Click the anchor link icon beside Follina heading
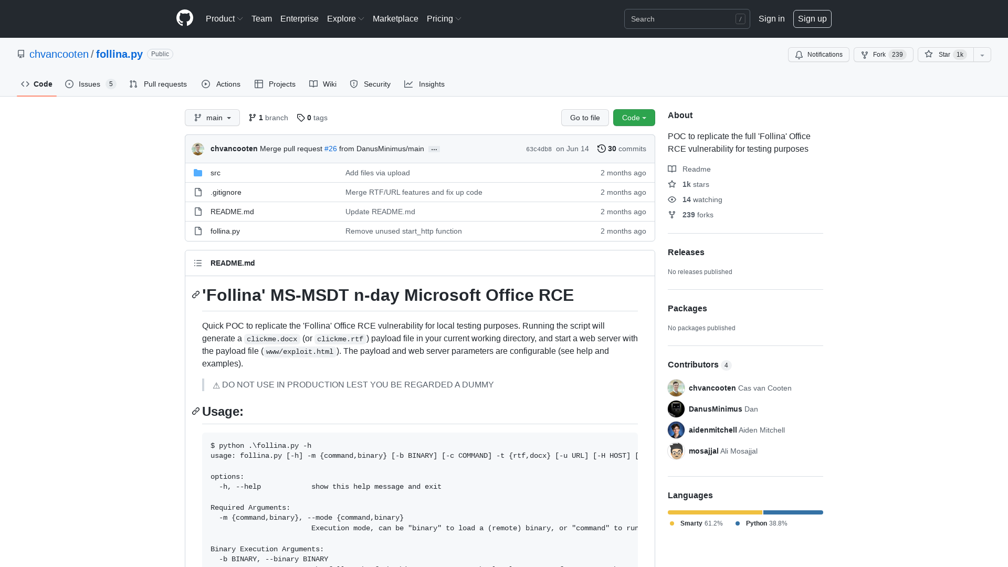 tap(196, 295)
